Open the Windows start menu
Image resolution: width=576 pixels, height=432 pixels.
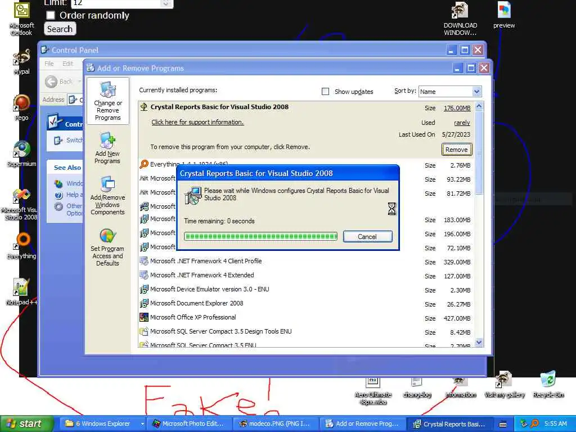(x=26, y=424)
